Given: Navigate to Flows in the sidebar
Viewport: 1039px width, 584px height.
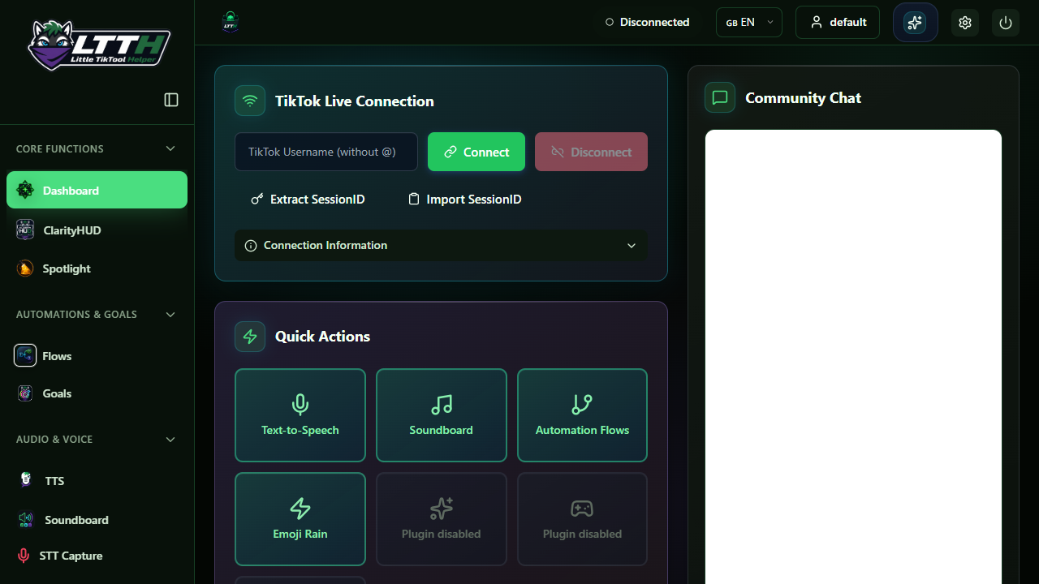Looking at the screenshot, I should pos(97,355).
